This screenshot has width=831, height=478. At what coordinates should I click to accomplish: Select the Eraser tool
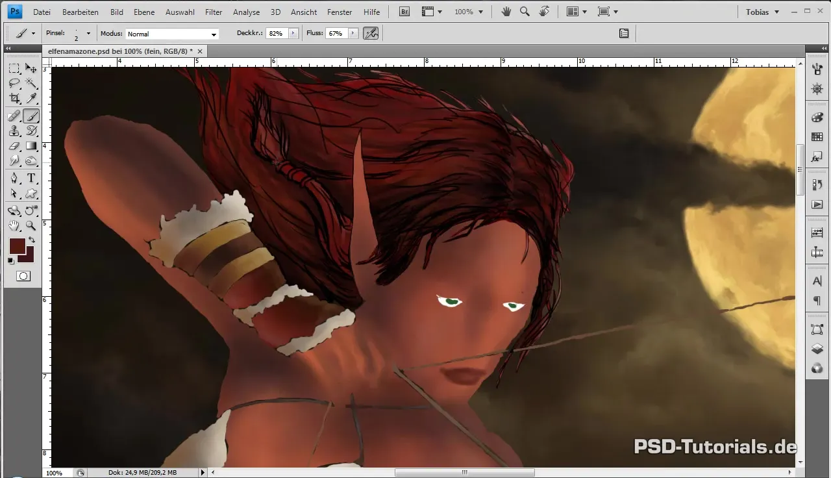[14, 146]
